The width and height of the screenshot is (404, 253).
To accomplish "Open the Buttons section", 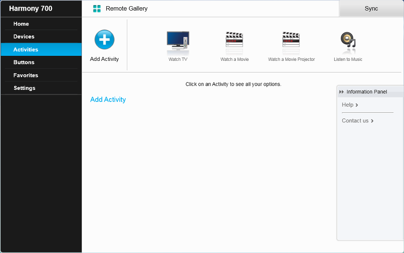I will [x=24, y=63].
